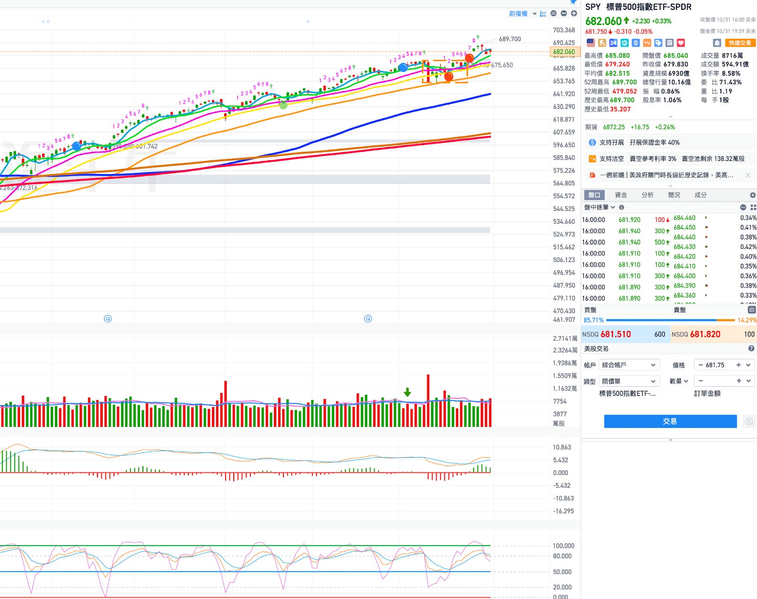757x599 pixels.
Task: Click the orange 快捷交易 button
Action: 740,43
